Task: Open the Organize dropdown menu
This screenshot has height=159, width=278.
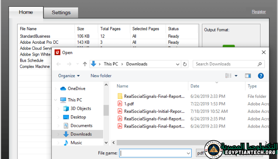Action: coord(69,76)
